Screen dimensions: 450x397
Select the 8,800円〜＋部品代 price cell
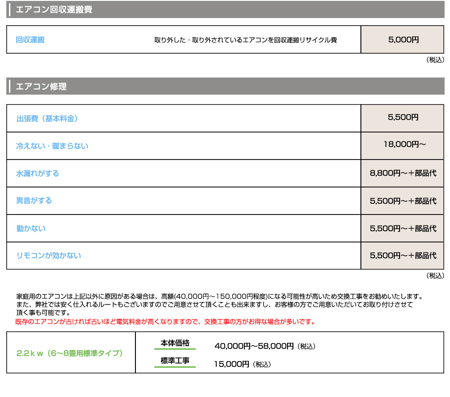pos(402,173)
